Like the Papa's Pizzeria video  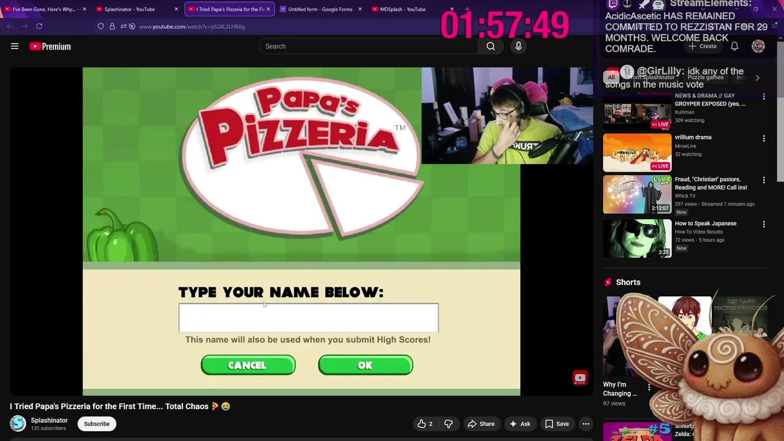425,424
